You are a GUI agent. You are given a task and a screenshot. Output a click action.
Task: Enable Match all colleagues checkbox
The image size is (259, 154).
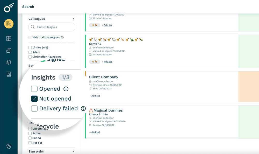click(30, 37)
